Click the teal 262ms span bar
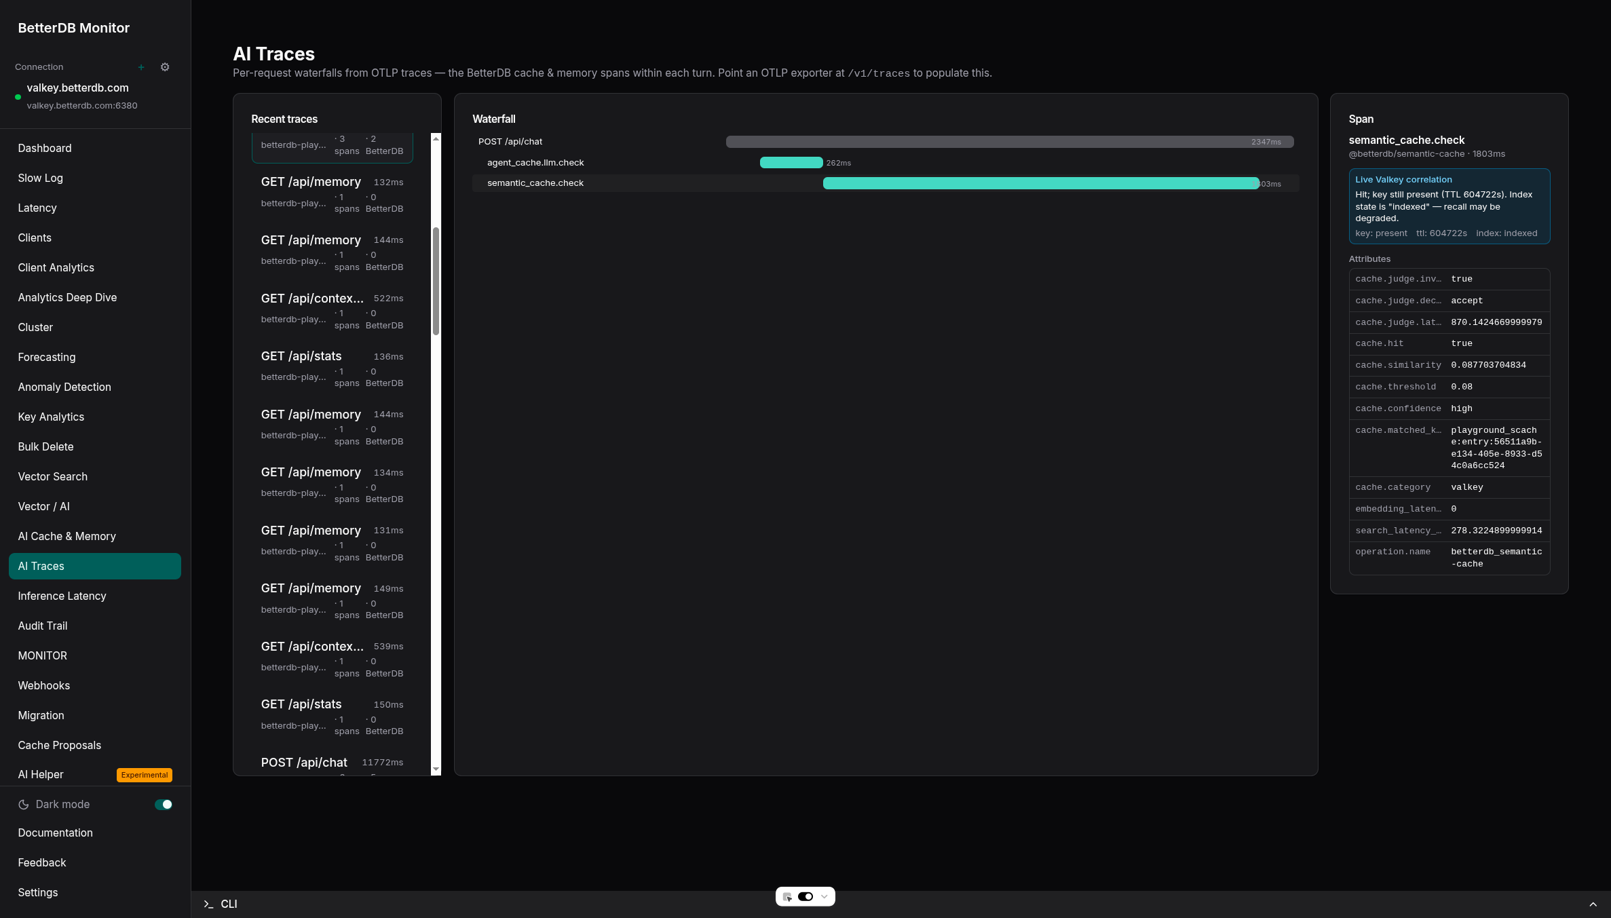 point(791,163)
